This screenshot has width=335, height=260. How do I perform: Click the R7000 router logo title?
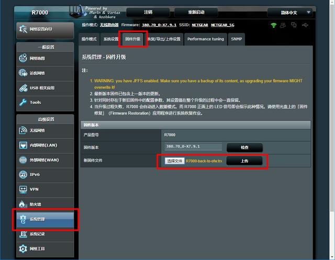point(40,13)
